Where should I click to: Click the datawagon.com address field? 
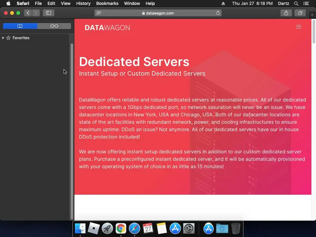pyautogui.click(x=158, y=13)
